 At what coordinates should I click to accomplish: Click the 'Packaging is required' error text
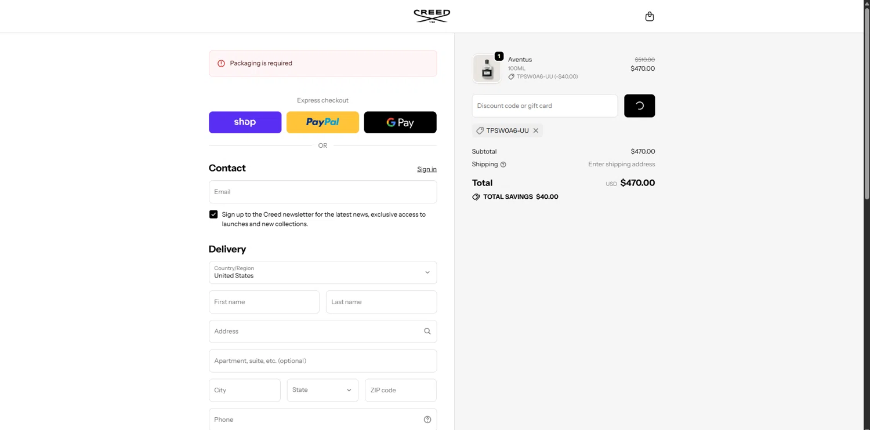pyautogui.click(x=261, y=63)
